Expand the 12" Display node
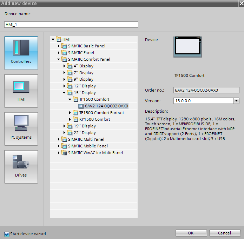The image size is (244, 239). [x=64, y=86]
